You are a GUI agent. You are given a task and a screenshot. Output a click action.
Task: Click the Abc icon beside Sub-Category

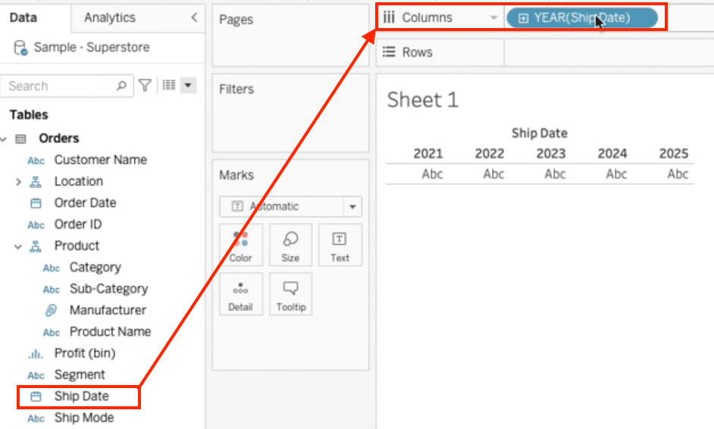[52, 290]
